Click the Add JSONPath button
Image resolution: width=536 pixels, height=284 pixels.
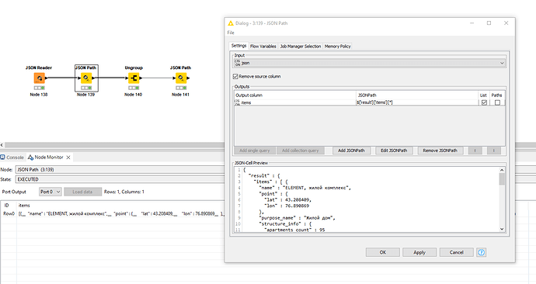(351, 151)
